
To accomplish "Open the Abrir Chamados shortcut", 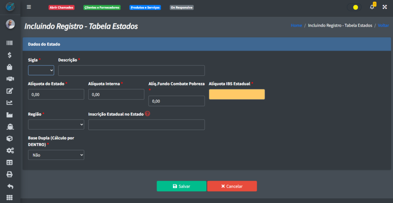I will click(x=61, y=8).
